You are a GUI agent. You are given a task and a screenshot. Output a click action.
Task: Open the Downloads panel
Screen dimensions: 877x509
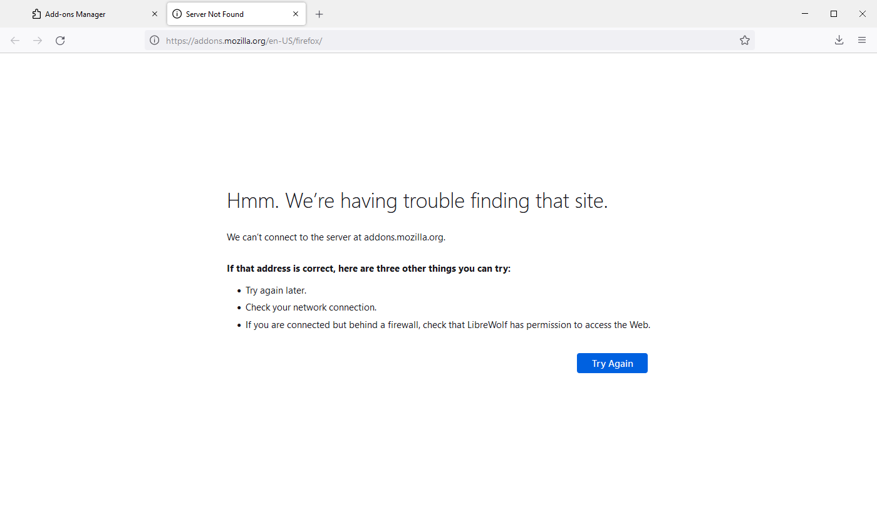839,40
